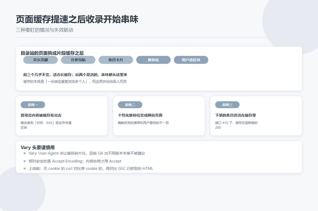Click heading 个性化推荐位变成两份页面
Screen dimensions: 318x211
(140, 115)
